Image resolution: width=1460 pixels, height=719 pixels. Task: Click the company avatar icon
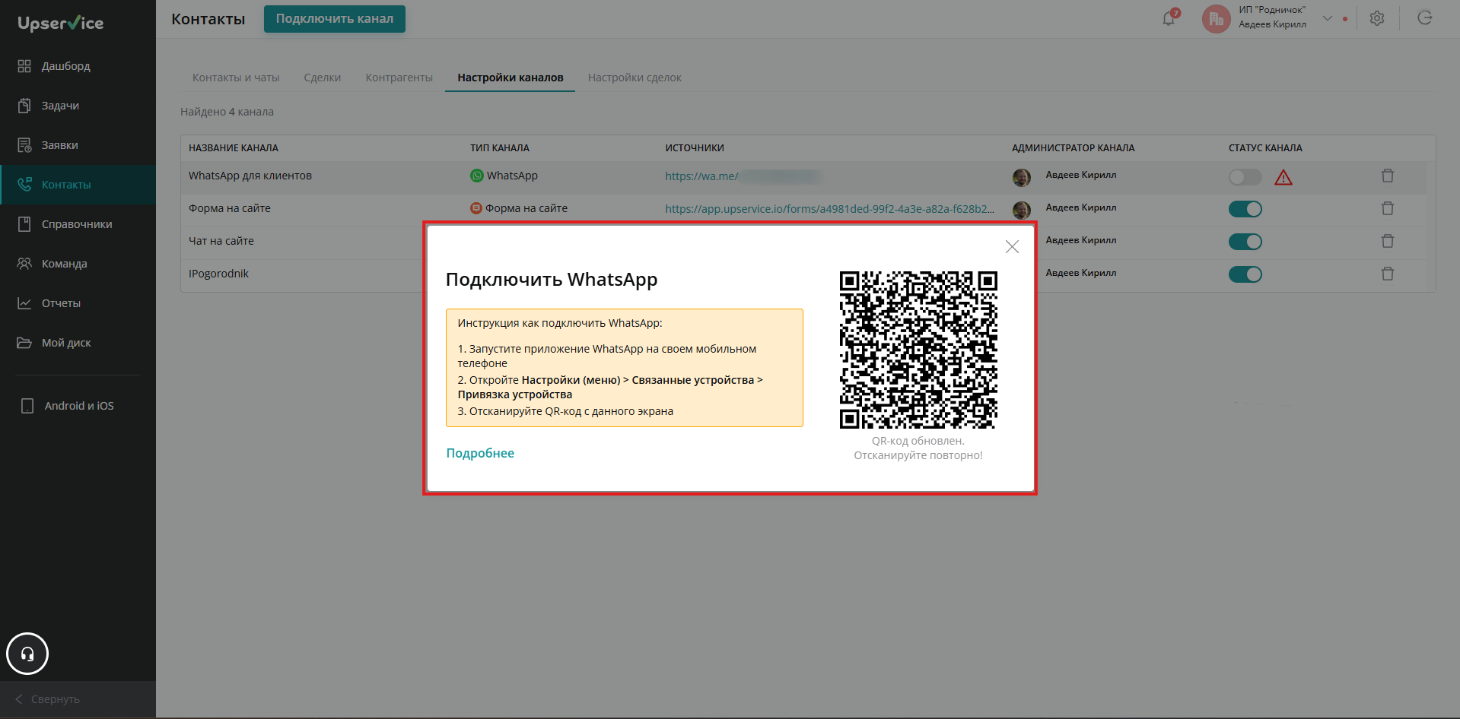[x=1216, y=19]
